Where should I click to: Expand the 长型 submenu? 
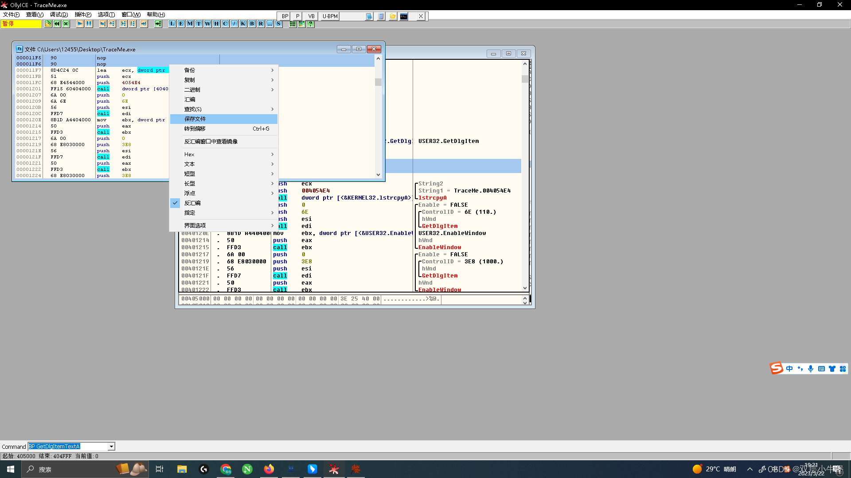point(224,184)
